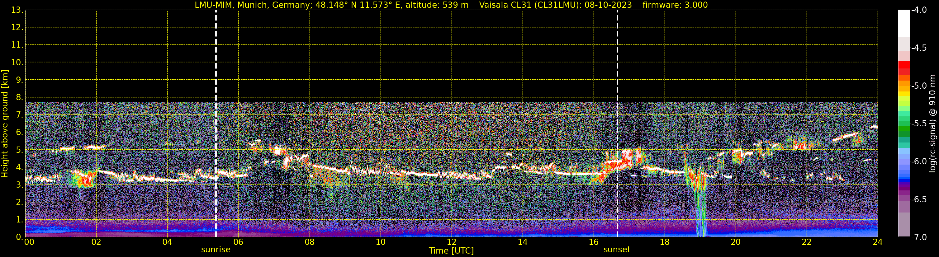Click the '12.' height tick label
Screen dimensions: 939x257
tap(17, 27)
